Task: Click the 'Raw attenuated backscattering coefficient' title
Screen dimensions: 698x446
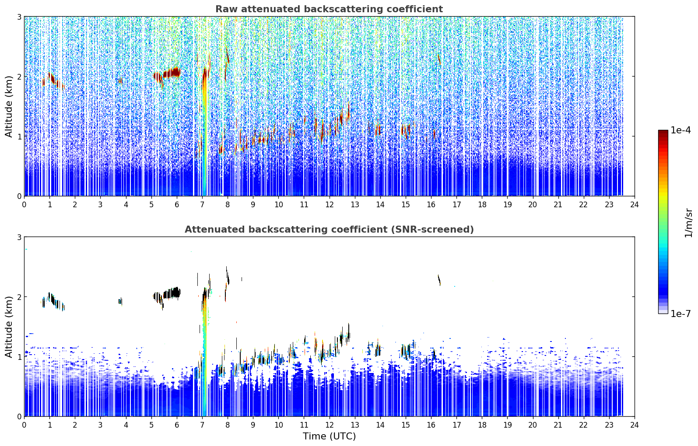Action: click(329, 9)
